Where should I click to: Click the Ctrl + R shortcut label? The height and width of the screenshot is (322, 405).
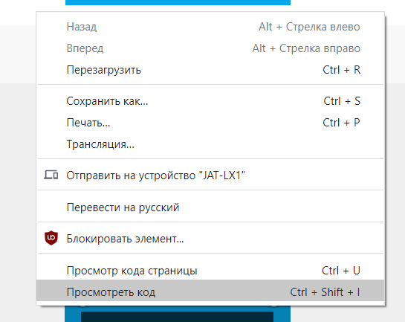[x=341, y=70]
